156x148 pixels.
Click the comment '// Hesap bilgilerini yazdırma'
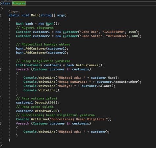[x=43, y=61]
